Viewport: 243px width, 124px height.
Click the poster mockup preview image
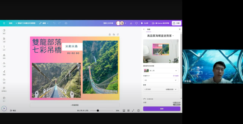161,51
